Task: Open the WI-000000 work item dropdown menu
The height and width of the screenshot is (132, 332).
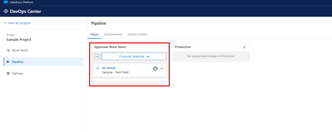Action: point(161,68)
